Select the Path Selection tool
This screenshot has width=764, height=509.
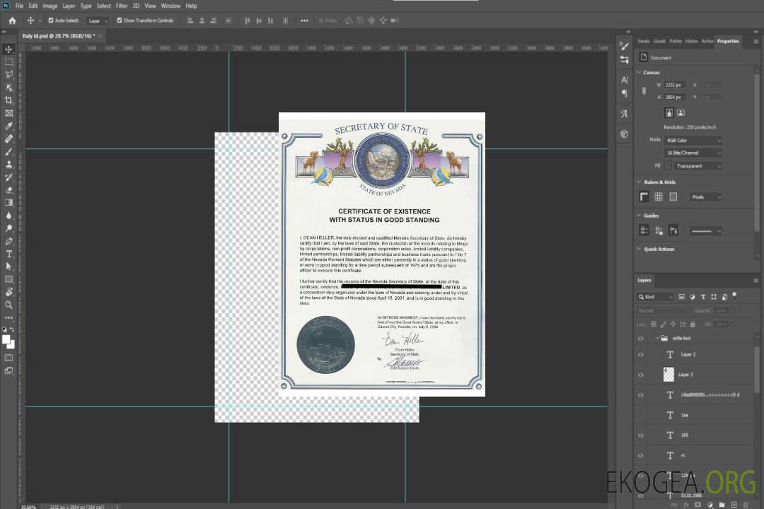8,267
